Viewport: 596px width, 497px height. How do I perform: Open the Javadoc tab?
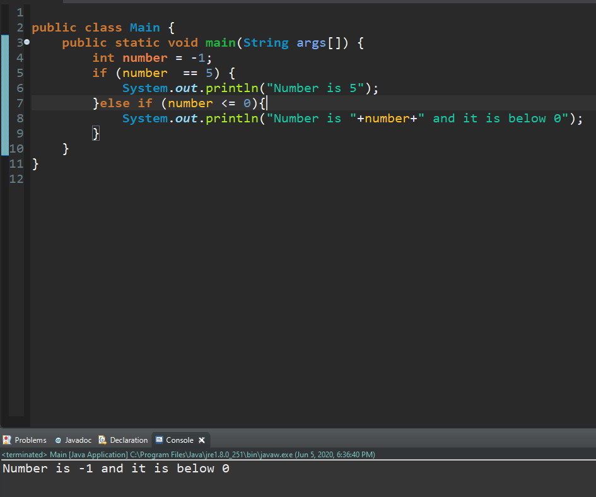[78, 440]
